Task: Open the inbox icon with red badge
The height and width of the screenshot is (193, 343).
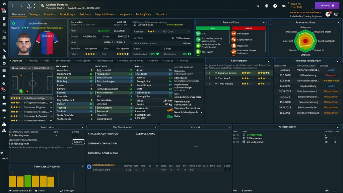Action: pos(4,10)
